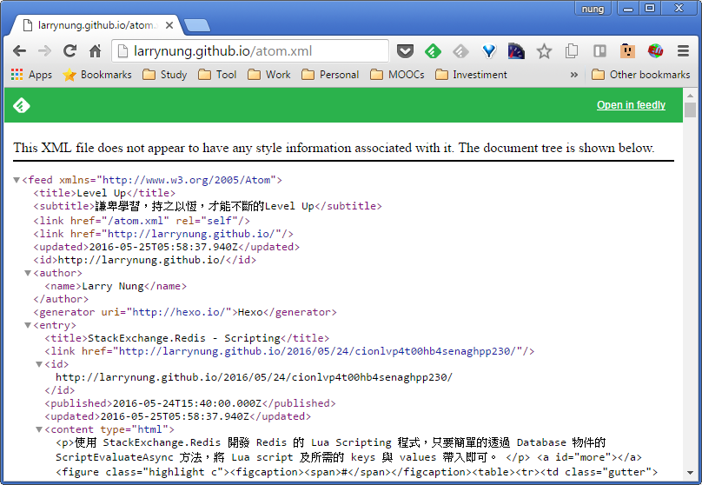Open the browser home page

point(95,51)
